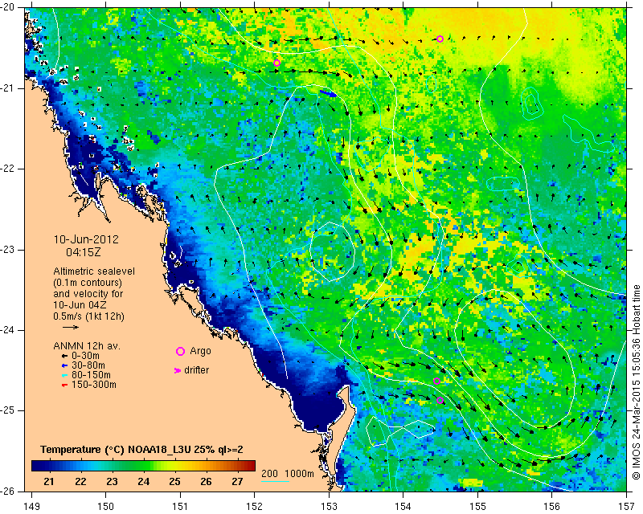The width and height of the screenshot is (643, 514).
Task: Click the '80-150m' depth label
Action: pos(91,375)
